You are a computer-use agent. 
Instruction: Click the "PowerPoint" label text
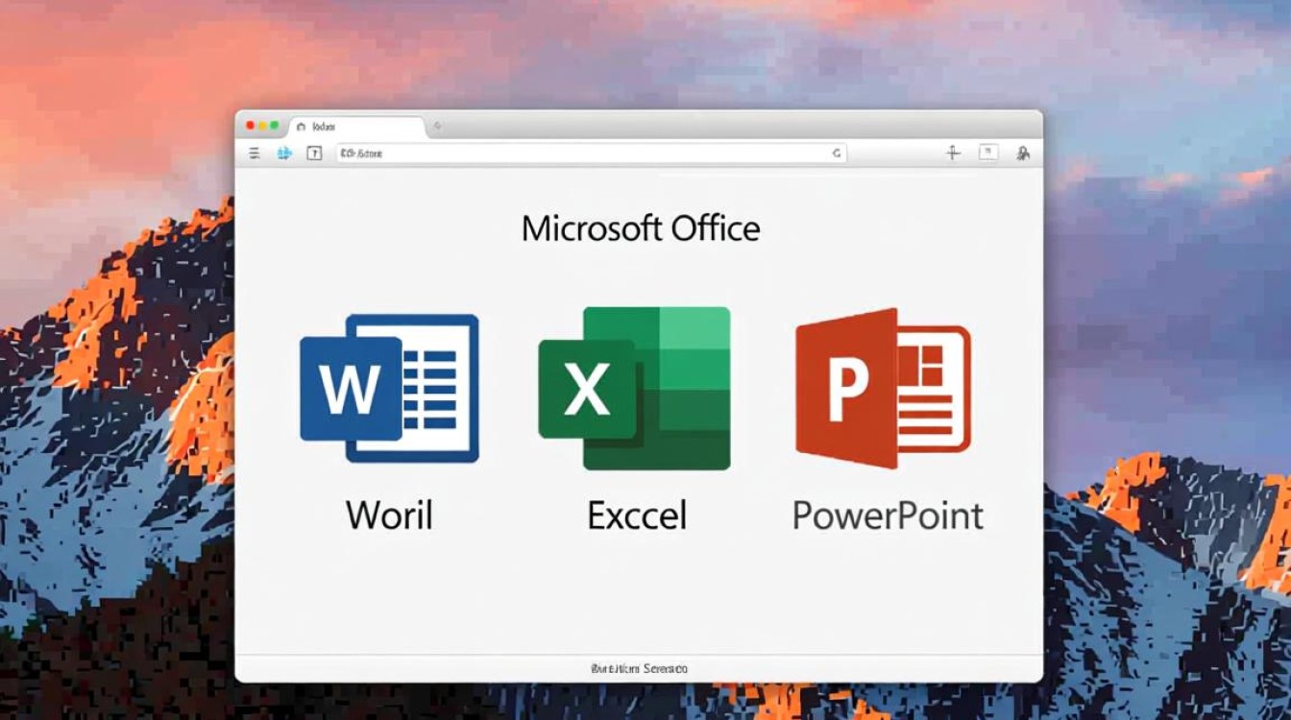click(888, 516)
